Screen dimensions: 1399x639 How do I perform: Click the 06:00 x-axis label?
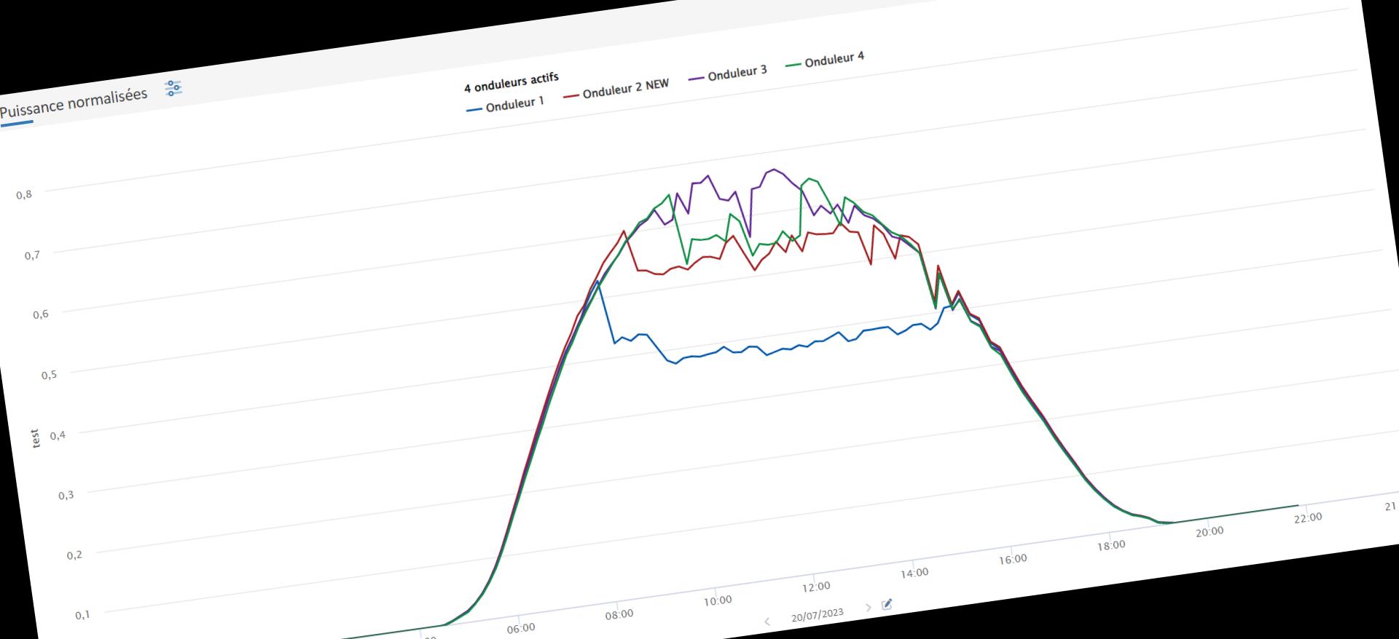tap(521, 628)
